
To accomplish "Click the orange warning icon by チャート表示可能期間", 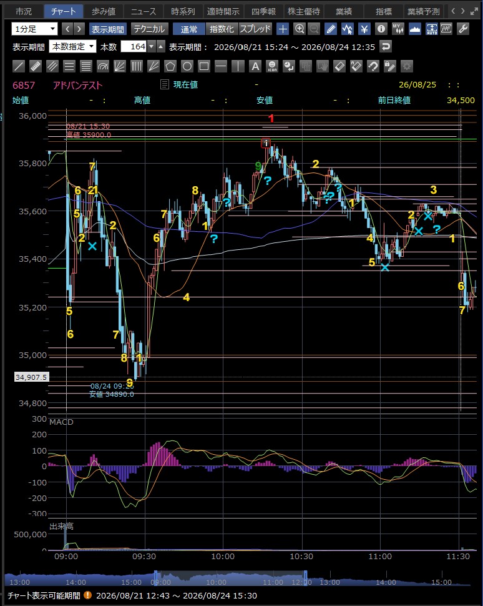I will [88, 595].
